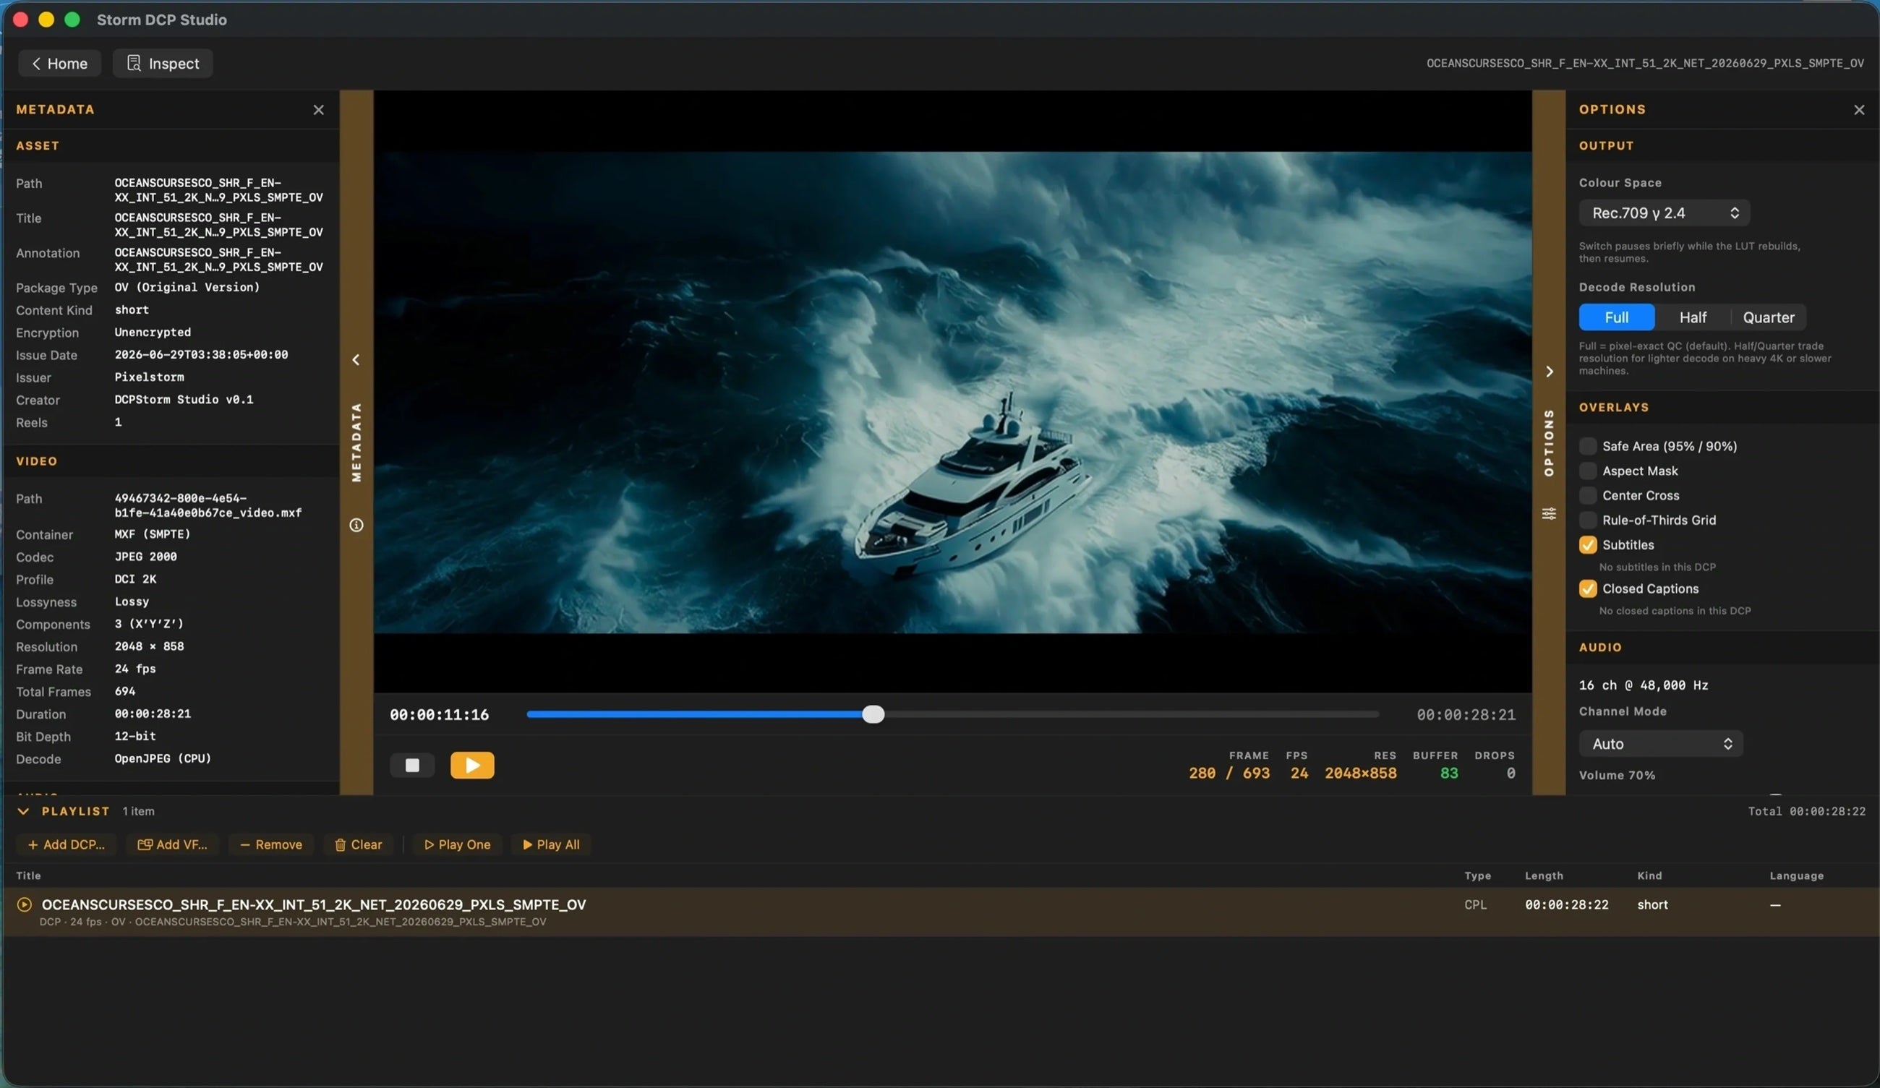Click the Type column header

(1477, 876)
